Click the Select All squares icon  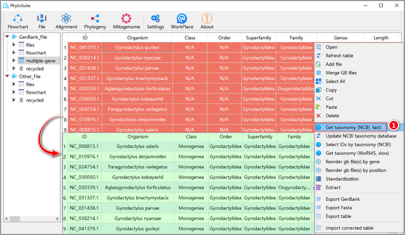point(319,81)
